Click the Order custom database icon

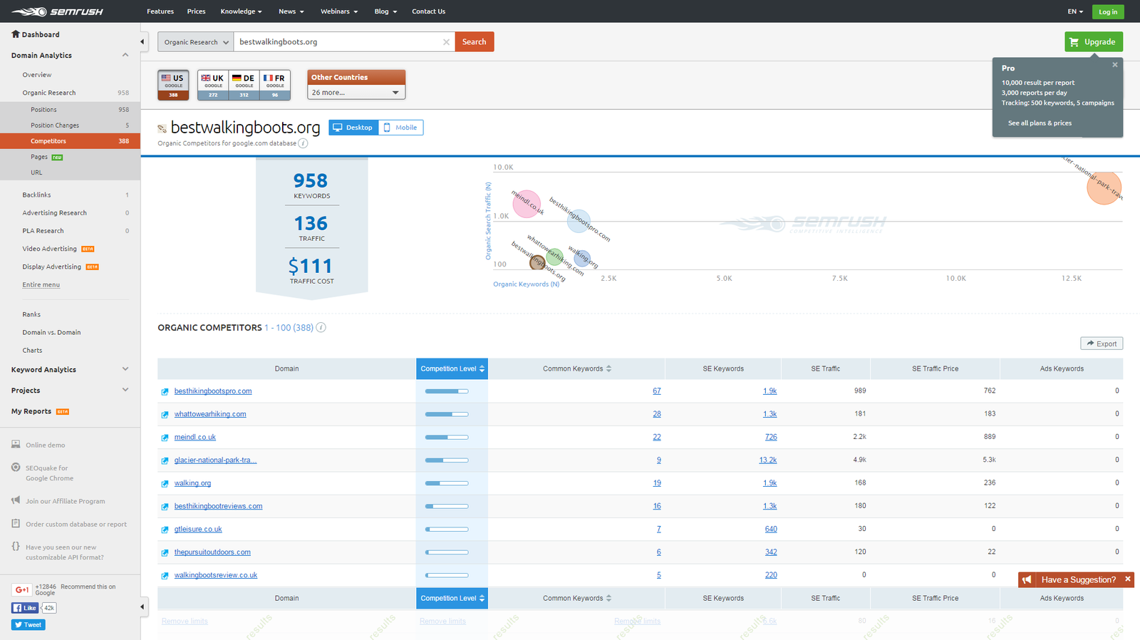[16, 523]
